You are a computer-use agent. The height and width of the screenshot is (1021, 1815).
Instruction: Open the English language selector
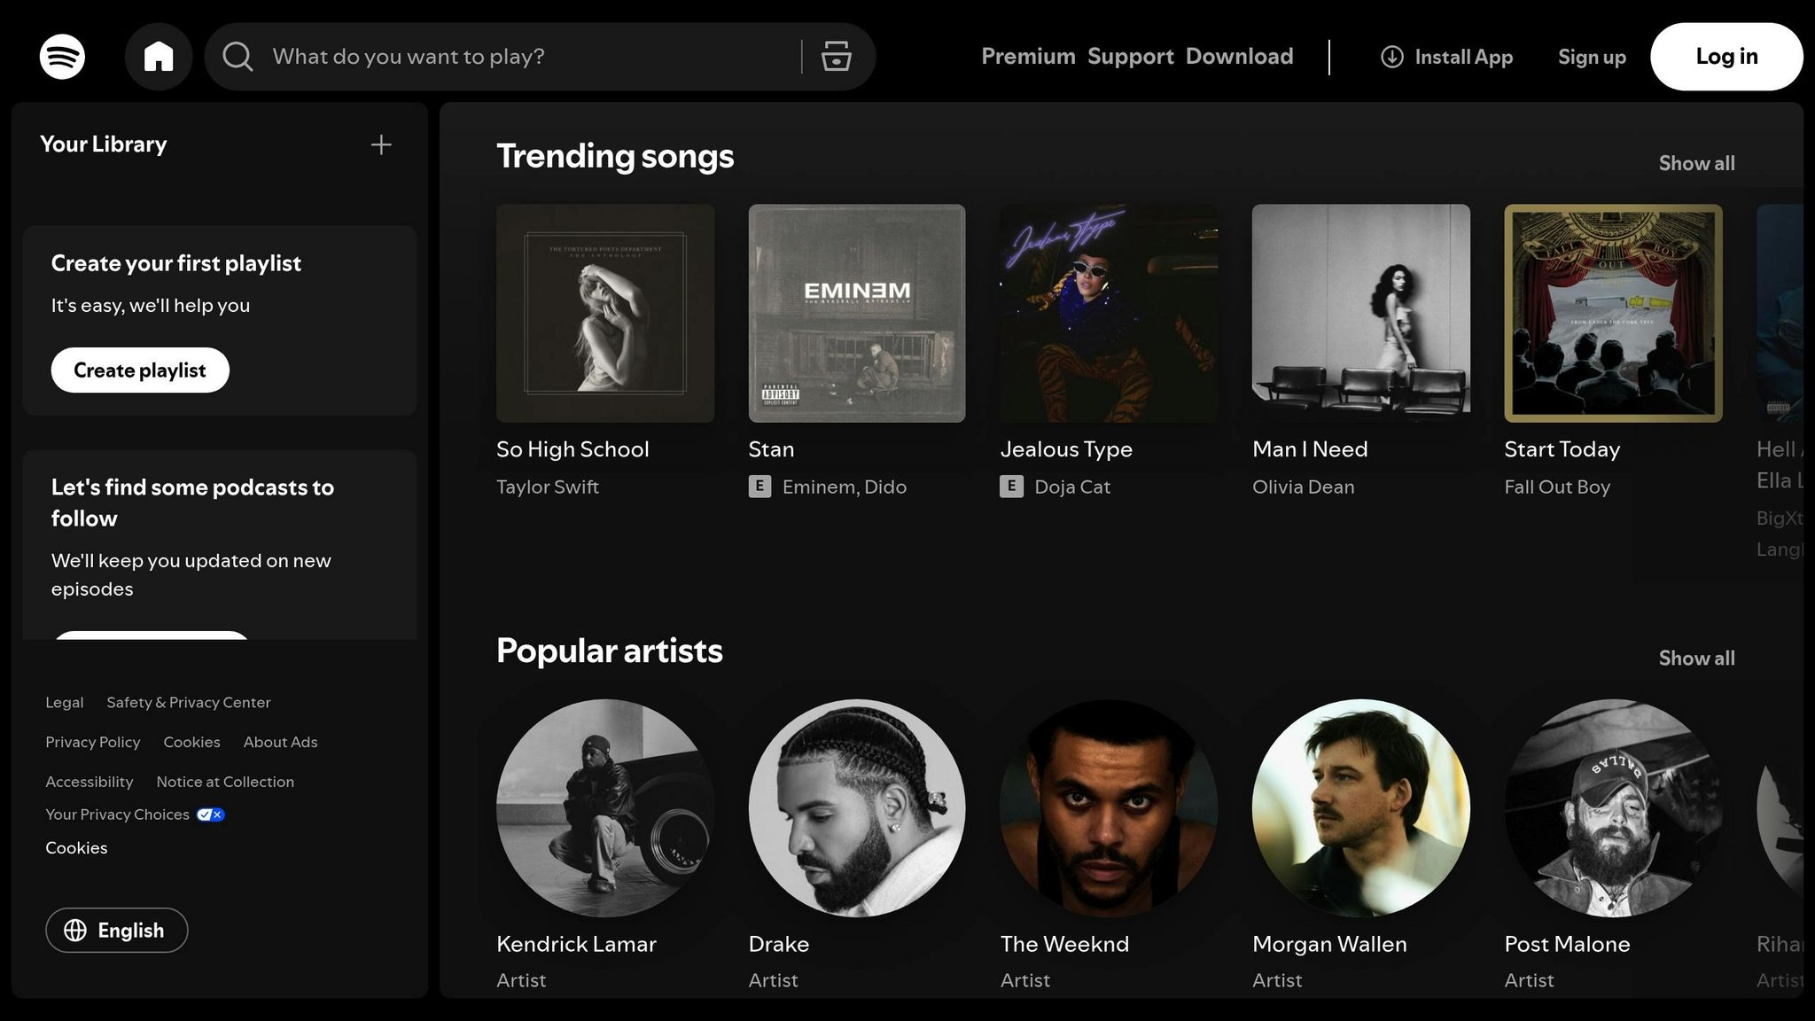pos(117,930)
